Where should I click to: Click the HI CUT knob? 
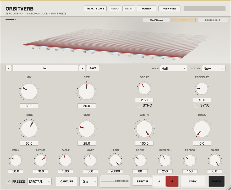[x=115, y=160]
